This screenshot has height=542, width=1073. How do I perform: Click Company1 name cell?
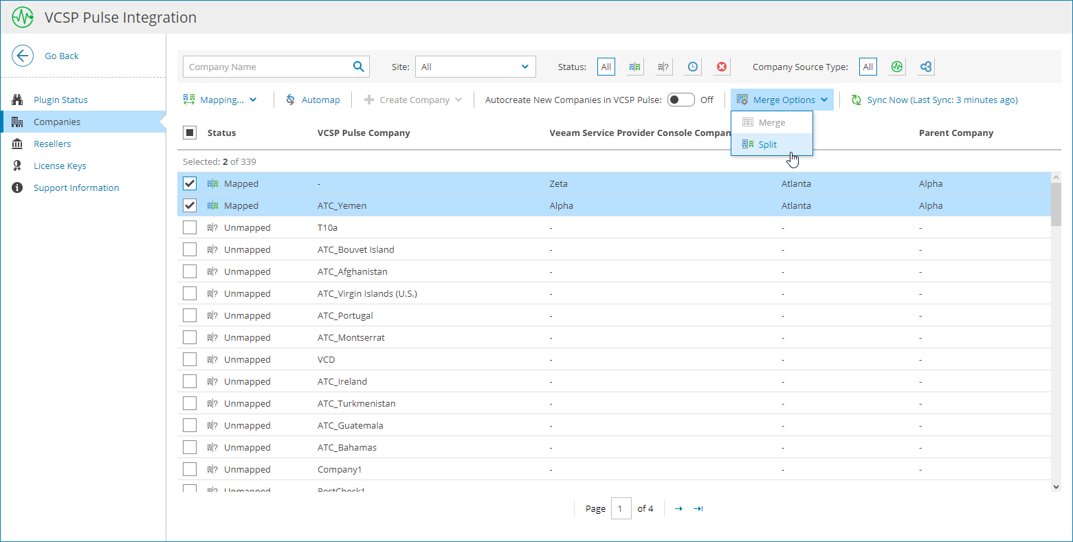[x=340, y=469]
